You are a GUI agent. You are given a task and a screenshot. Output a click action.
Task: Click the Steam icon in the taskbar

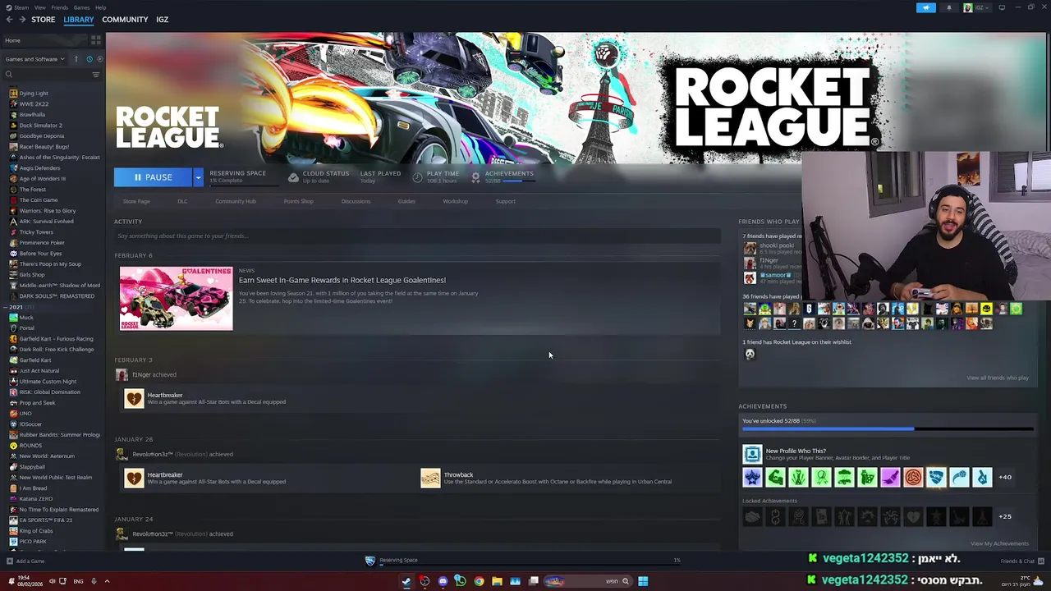[x=406, y=581]
